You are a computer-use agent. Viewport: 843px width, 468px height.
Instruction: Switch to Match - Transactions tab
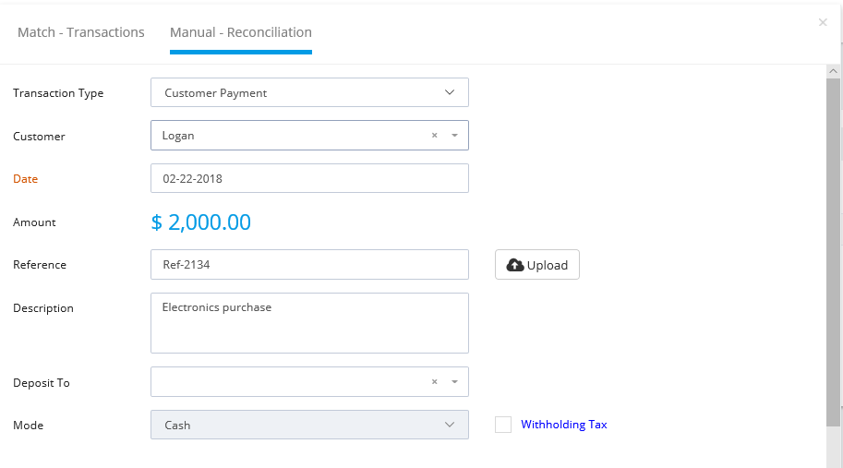[x=81, y=32]
